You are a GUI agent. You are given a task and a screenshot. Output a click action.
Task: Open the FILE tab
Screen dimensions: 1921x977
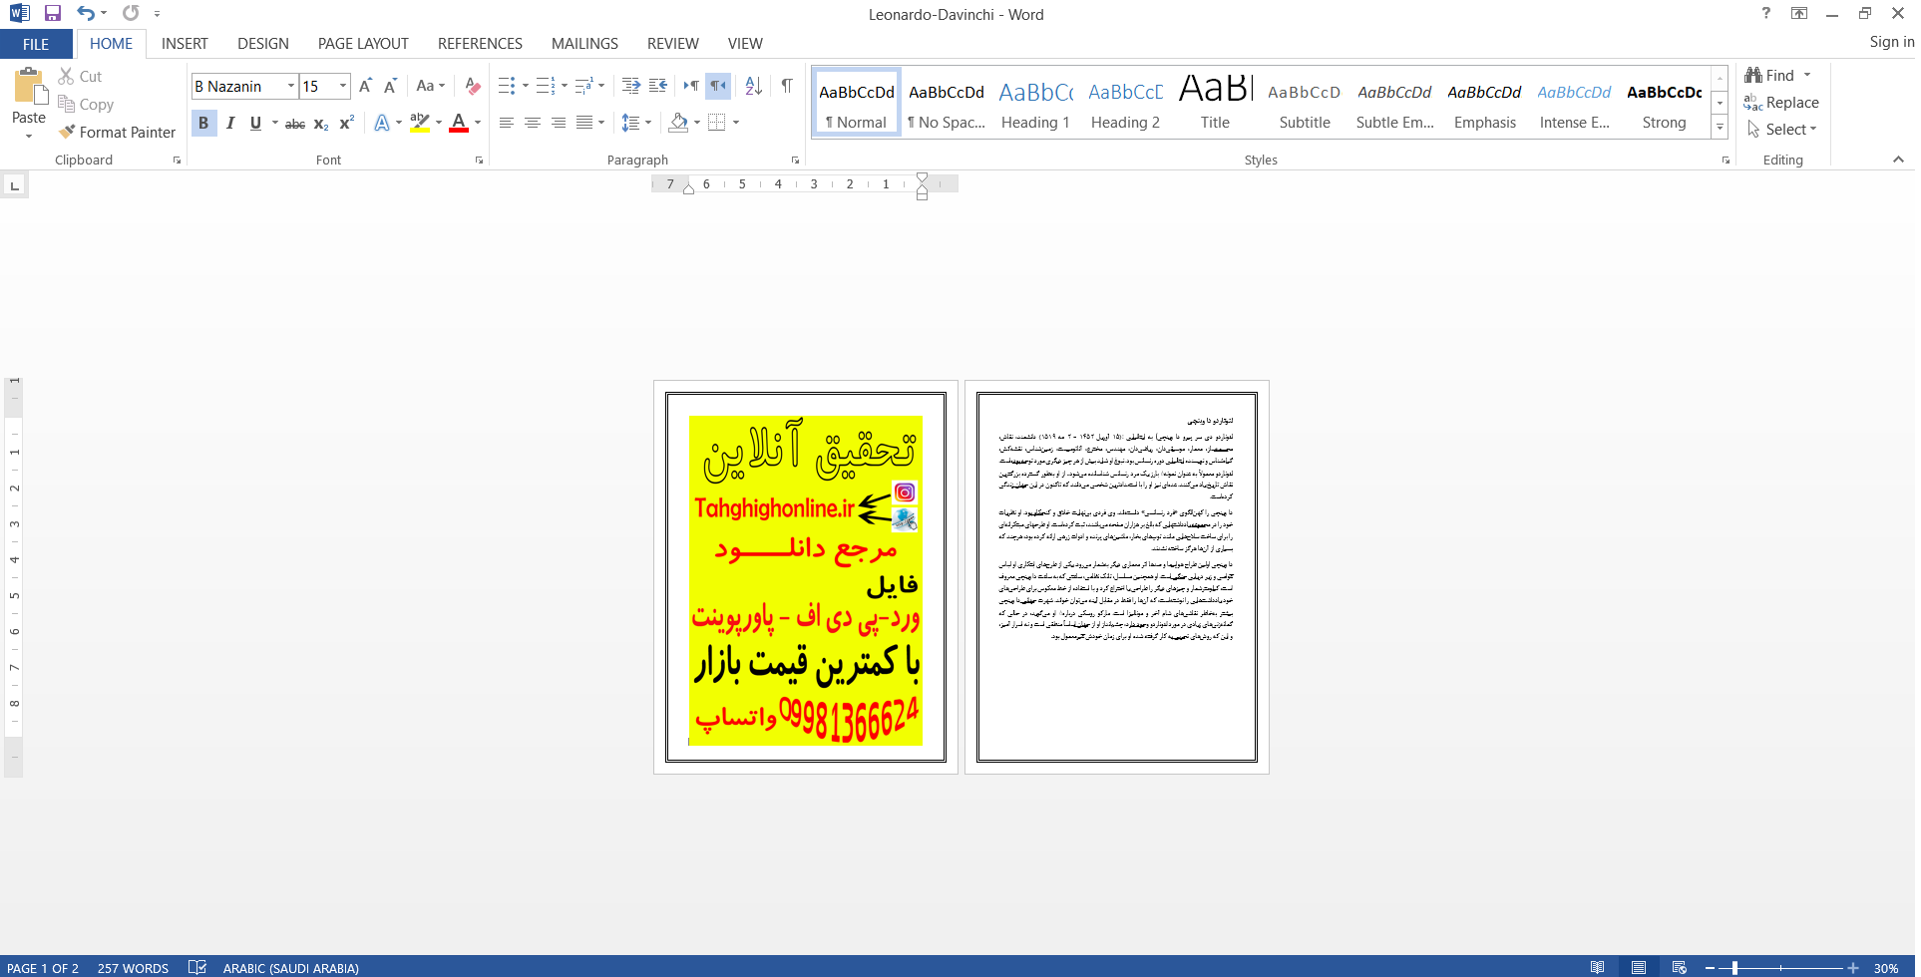click(x=36, y=44)
